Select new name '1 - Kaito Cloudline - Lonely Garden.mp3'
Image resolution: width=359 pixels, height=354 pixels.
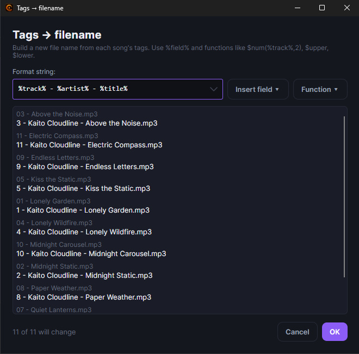(83, 210)
